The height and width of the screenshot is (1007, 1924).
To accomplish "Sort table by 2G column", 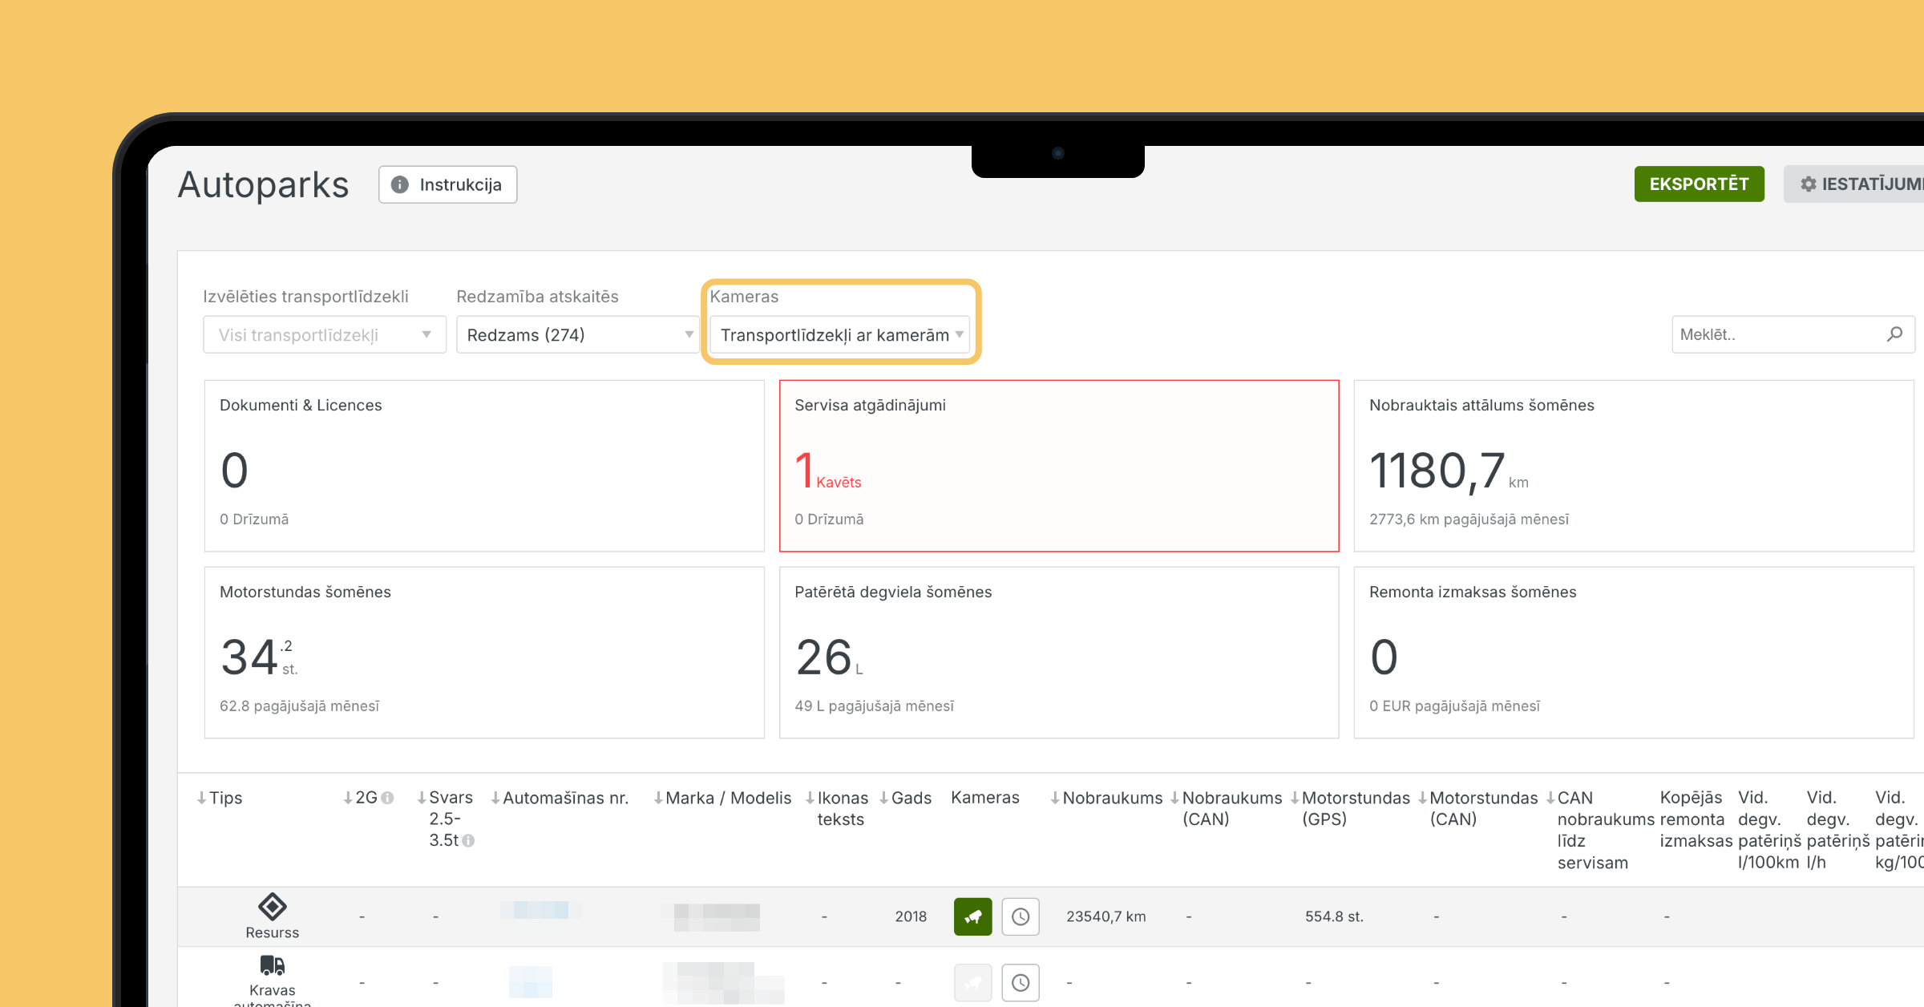I will point(360,798).
